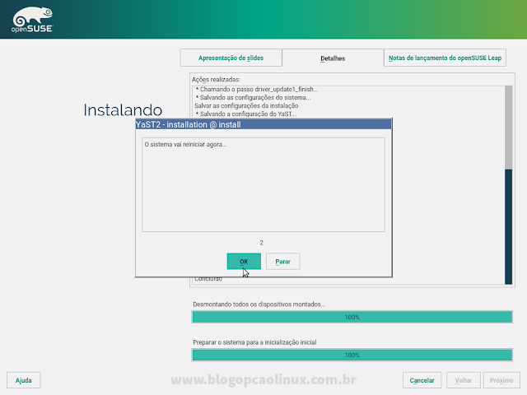The width and height of the screenshot is (527, 395).
Task: Select 'Salvando as configurações do sistema...' log line
Action: (x=253, y=98)
